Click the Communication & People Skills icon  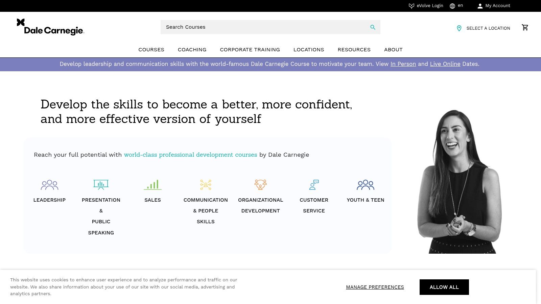click(x=206, y=184)
